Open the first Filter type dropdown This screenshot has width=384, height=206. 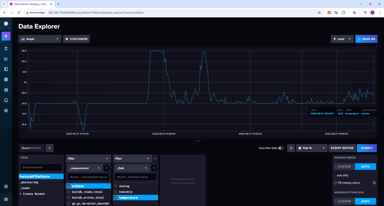[88, 158]
